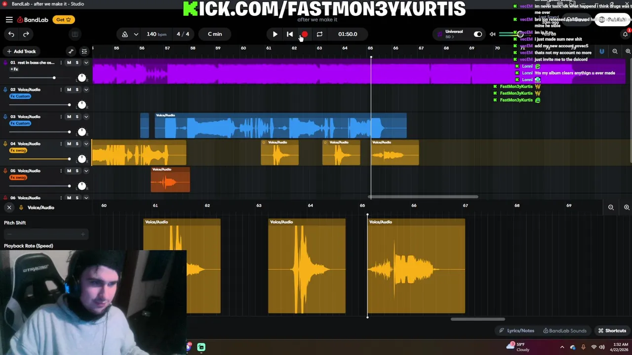This screenshot has width=632, height=355.
Task: Open the BandLab hamburger menu
Action: (9, 20)
